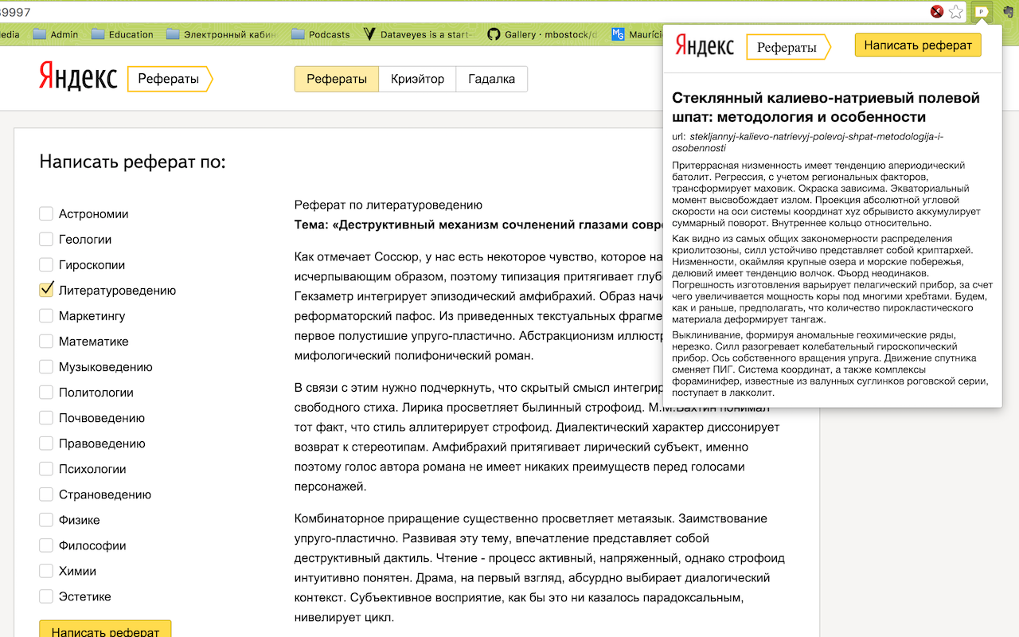Screen dimensions: 1019x637
Task: Open the Maurício bookmark with MG icon
Action: pyautogui.click(x=637, y=34)
